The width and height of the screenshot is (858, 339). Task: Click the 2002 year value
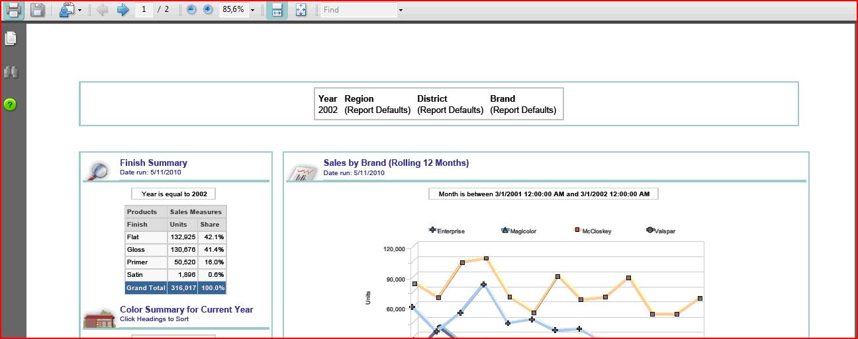[x=328, y=110]
